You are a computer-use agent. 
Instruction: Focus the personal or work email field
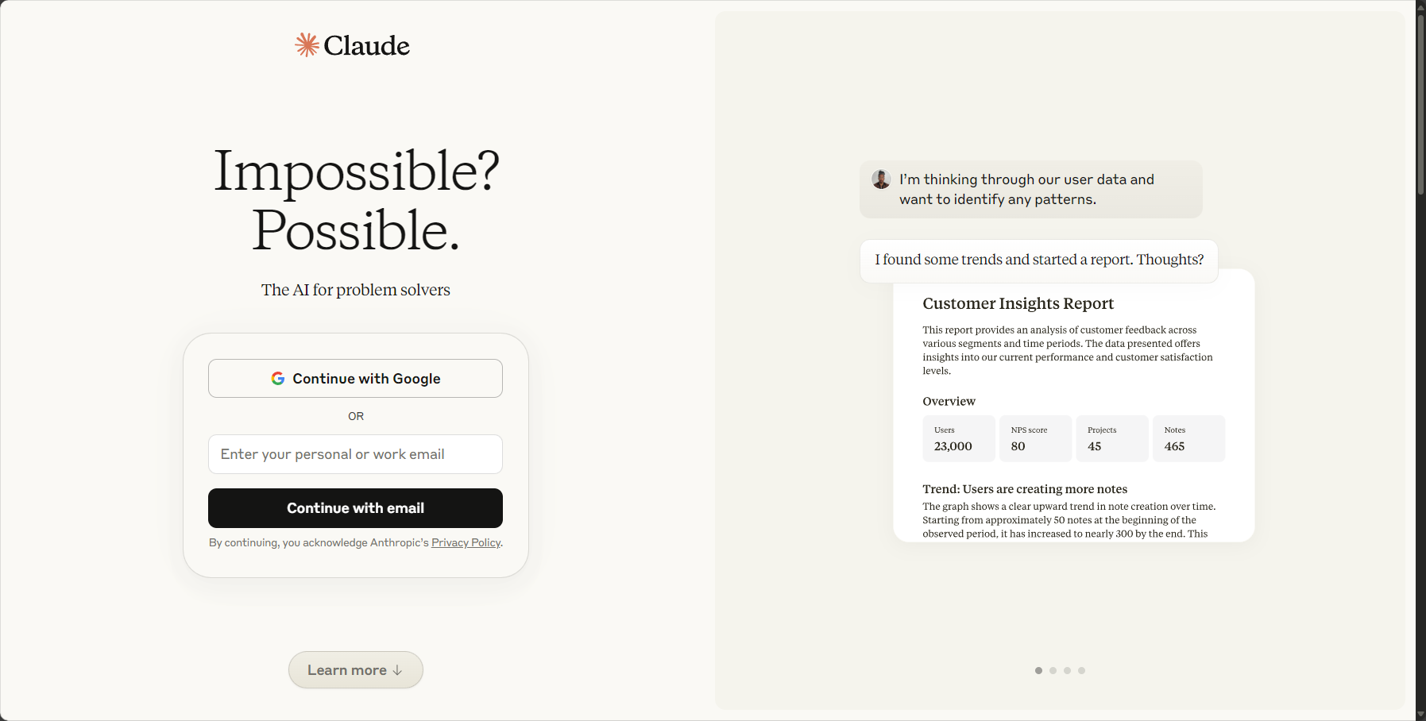[x=355, y=454]
